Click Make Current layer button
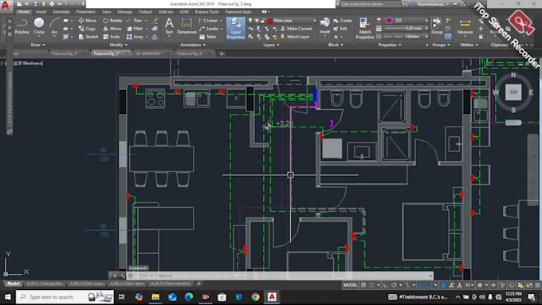The height and width of the screenshot is (305, 542). tap(297, 29)
